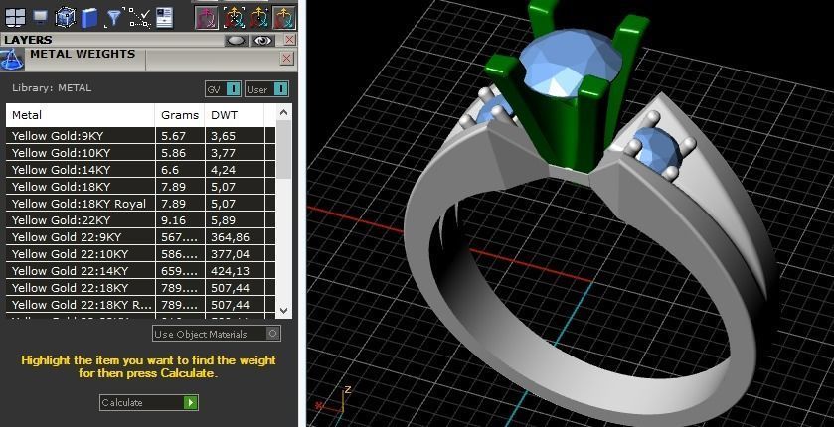Select the Yellow Gold:10KY row
The width and height of the screenshot is (834, 427).
140,153
